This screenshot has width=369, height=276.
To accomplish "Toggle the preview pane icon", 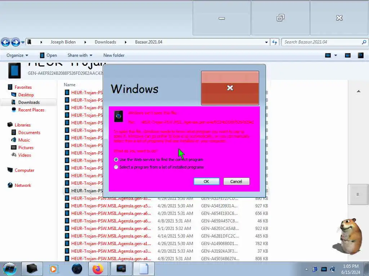I will pos(348,55).
